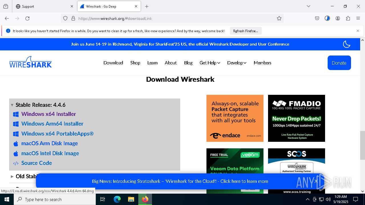Open the About menu item
The width and height of the screenshot is (365, 205).
[171, 63]
